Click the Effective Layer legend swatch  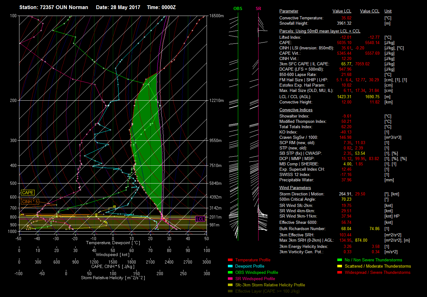pyautogui.click(x=230, y=291)
